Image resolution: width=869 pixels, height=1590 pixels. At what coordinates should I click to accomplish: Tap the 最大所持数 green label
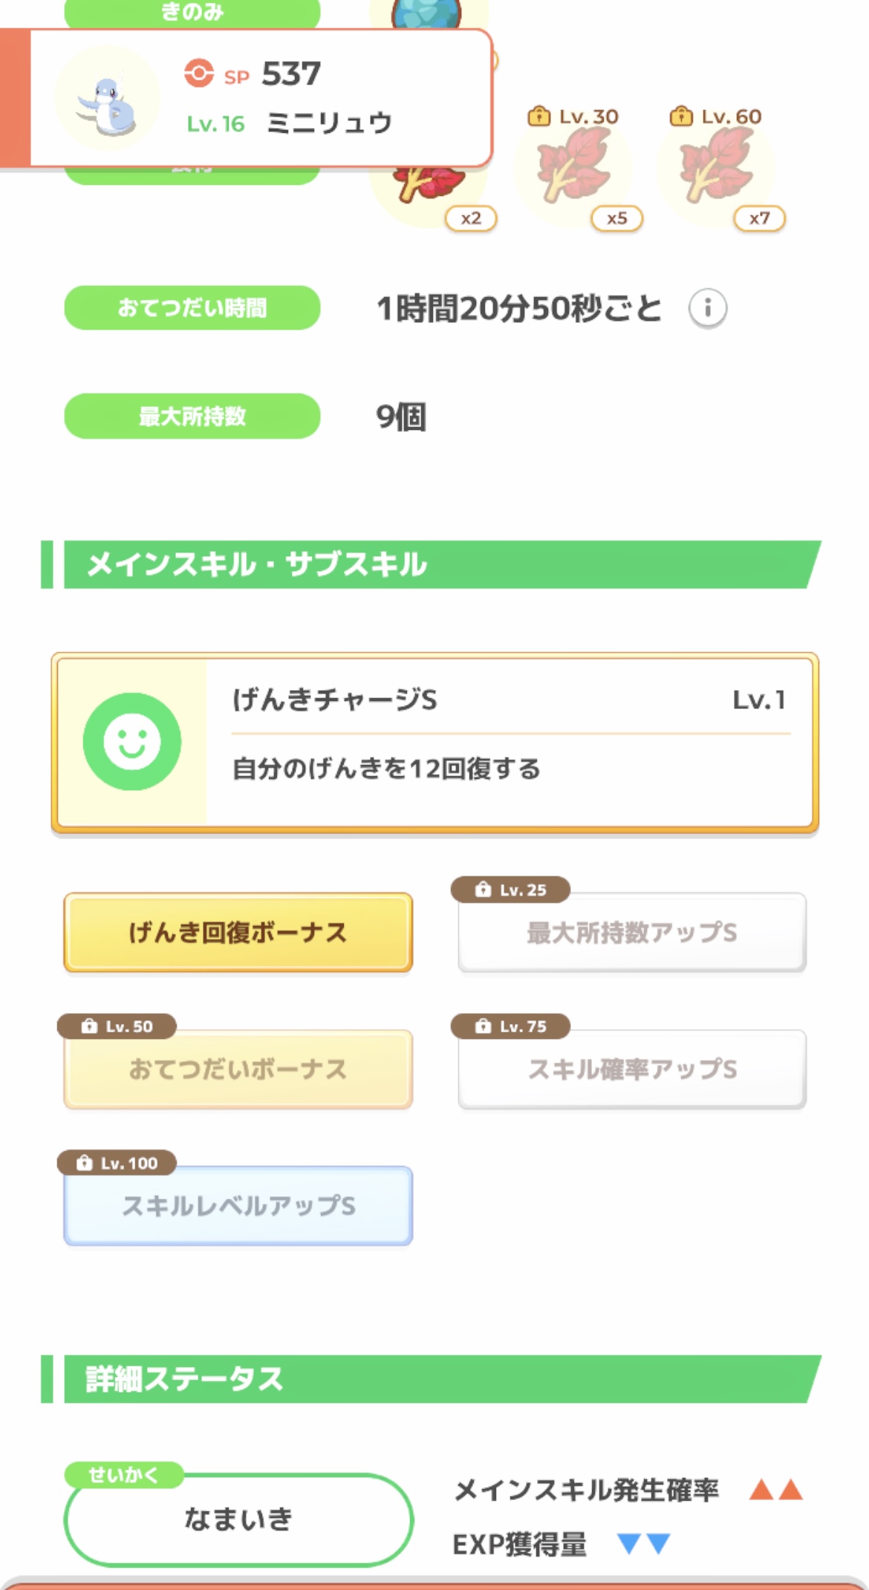(x=192, y=416)
